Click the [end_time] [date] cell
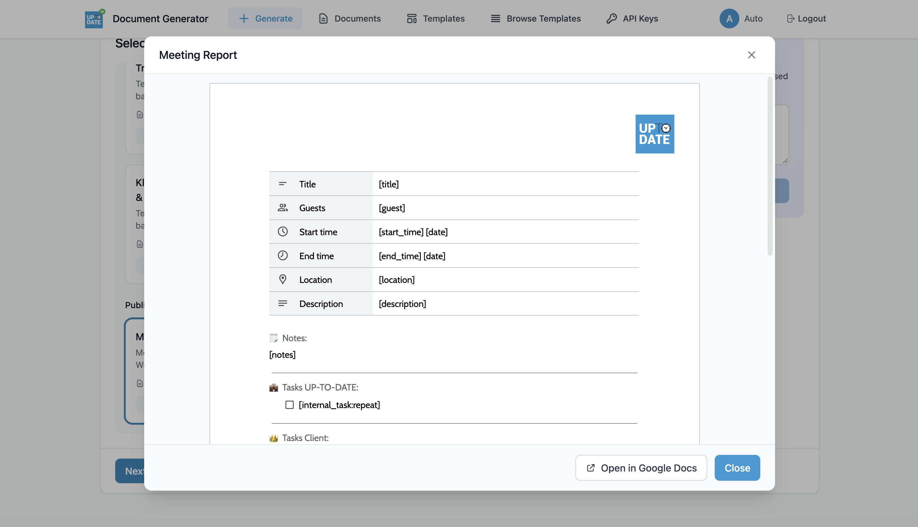This screenshot has height=527, width=918. click(412, 256)
